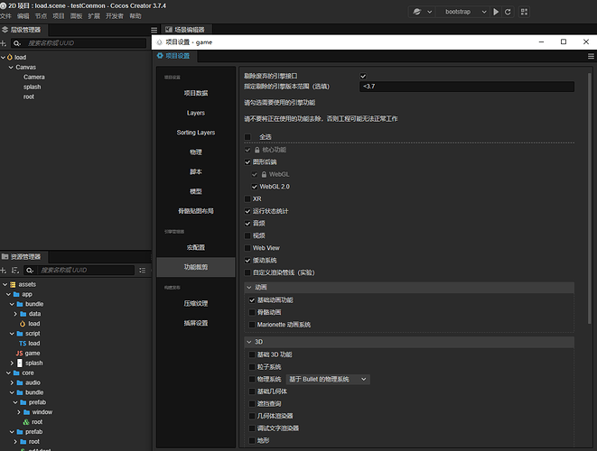The image size is (597, 451).
Task: Enable the 粒子系统 checkbox
Action: point(252,367)
